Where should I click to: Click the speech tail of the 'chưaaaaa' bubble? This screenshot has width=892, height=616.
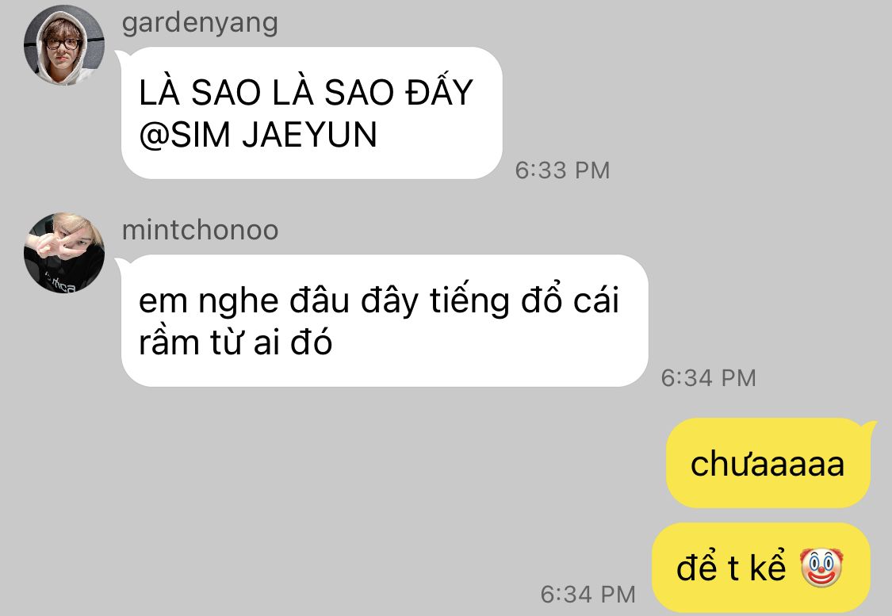coord(869,426)
